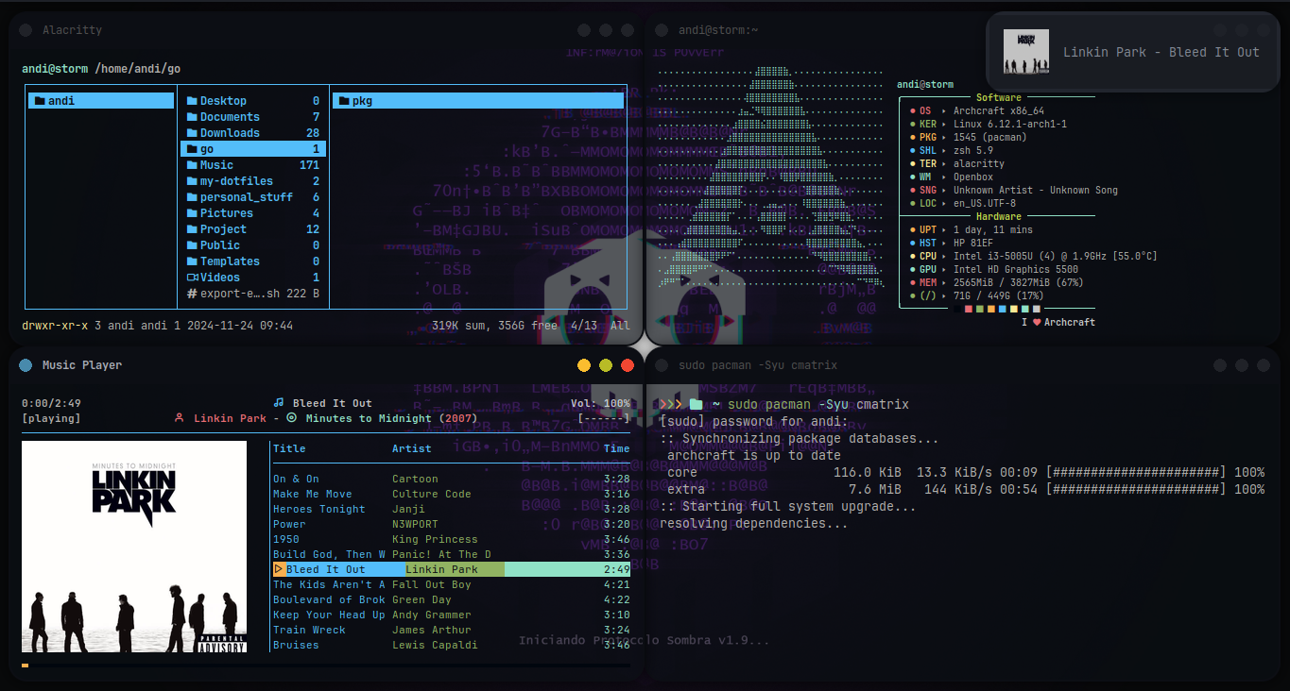The image size is (1290, 691).
Task: Click the CPU Intel i3-5005U line
Action: pos(1033,257)
